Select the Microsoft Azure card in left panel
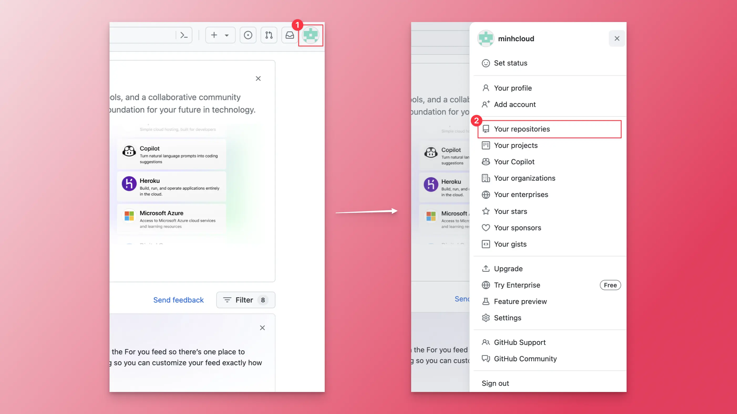Screen dimensions: 737x414 (x=172, y=219)
